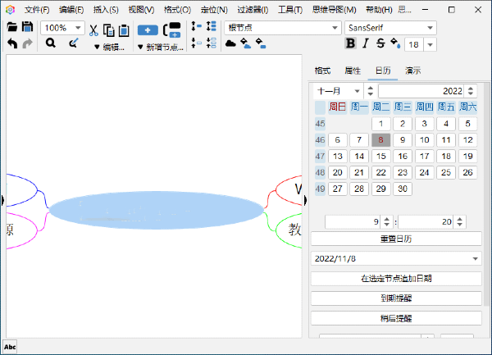Click the 重置日历 button
Screen dimensions: 492x355
(x=396, y=239)
